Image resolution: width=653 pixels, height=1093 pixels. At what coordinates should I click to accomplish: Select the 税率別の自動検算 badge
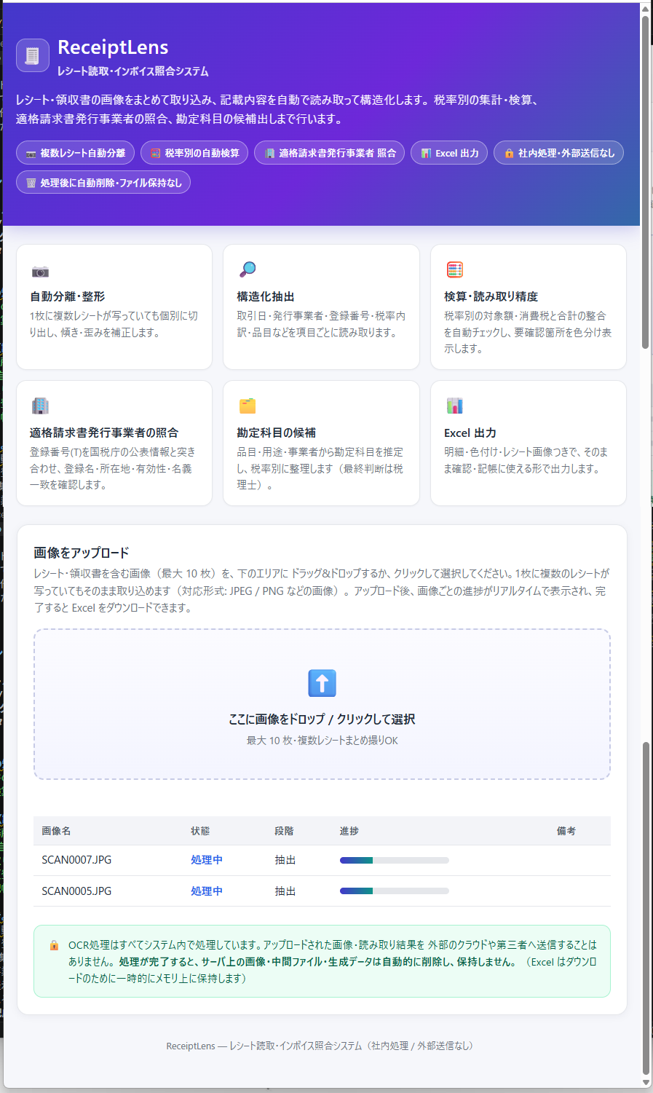[x=194, y=153]
